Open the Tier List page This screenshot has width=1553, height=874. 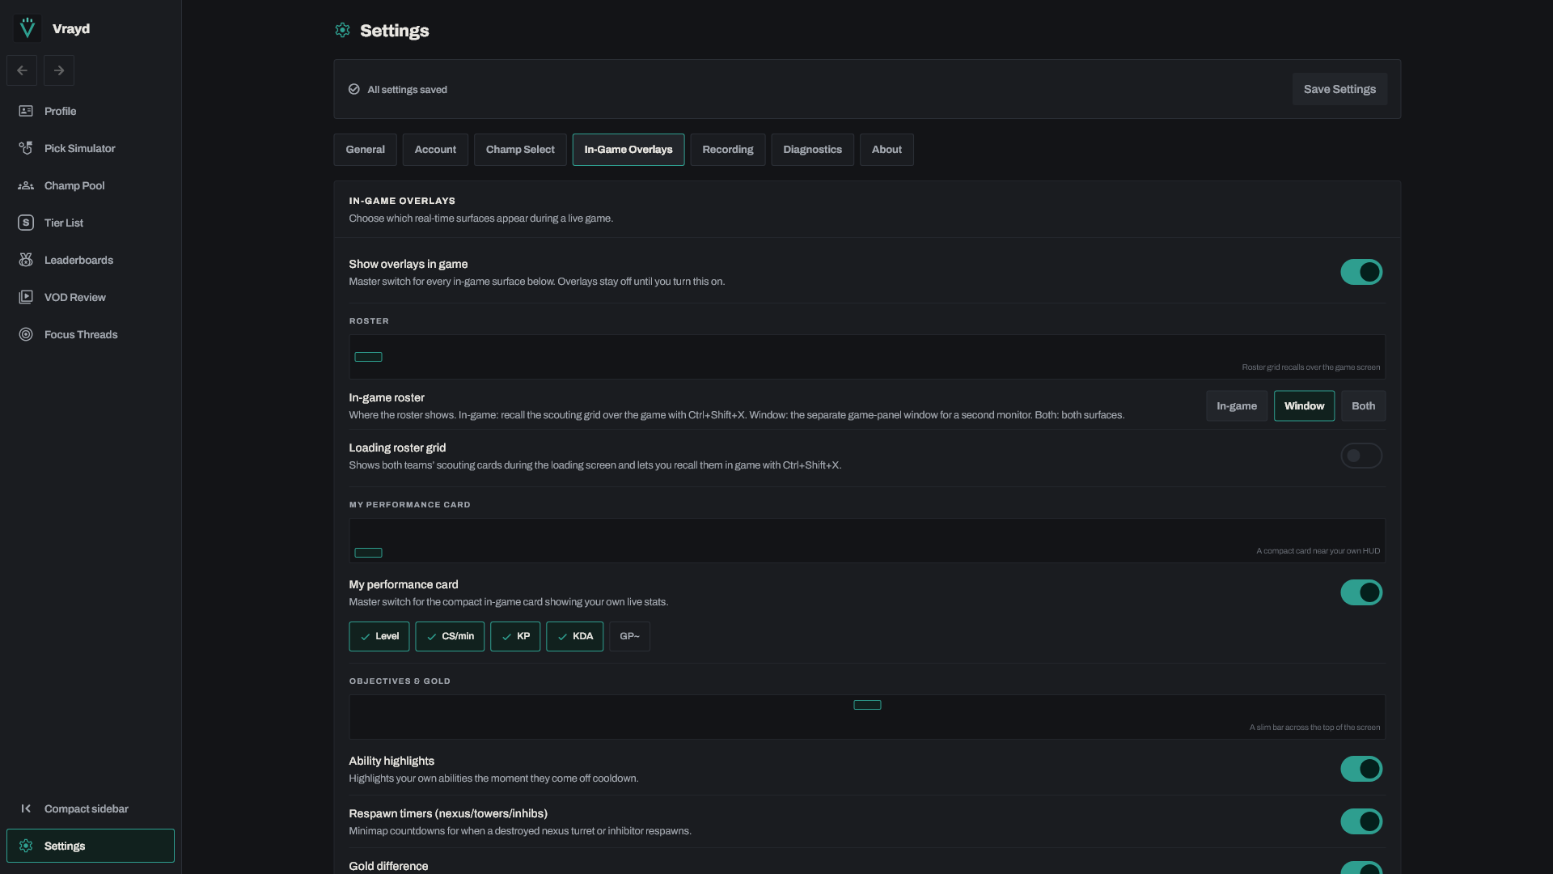pos(91,223)
